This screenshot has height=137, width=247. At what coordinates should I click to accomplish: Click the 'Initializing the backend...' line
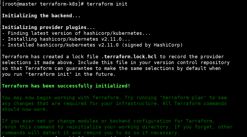tap(41, 16)
